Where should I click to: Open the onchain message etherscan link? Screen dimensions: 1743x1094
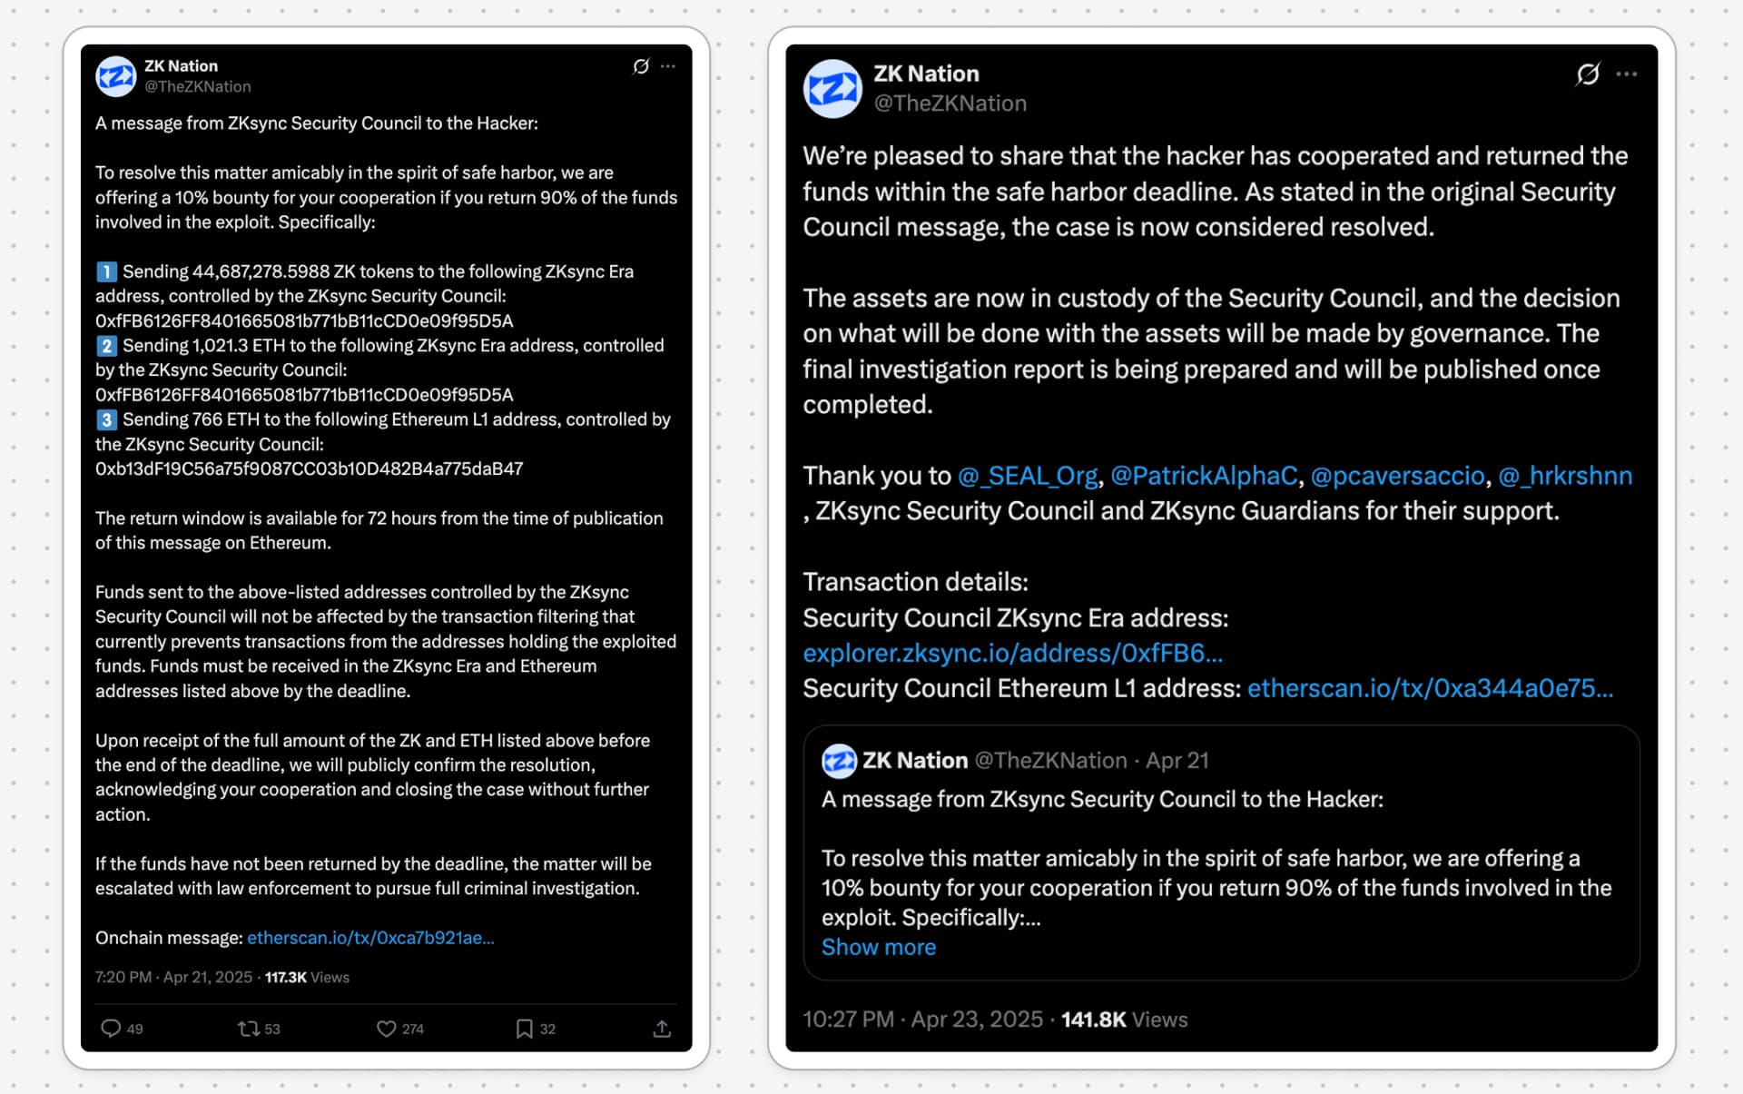point(370,937)
